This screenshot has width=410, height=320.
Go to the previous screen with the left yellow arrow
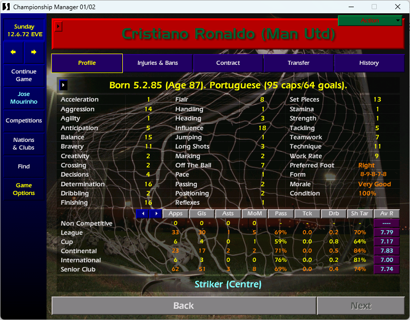coord(13,52)
